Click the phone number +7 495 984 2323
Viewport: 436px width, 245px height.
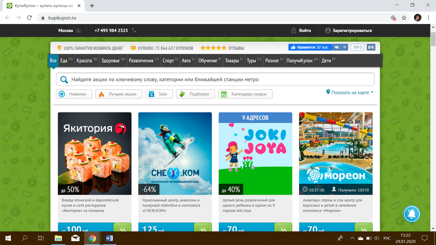coord(111,30)
